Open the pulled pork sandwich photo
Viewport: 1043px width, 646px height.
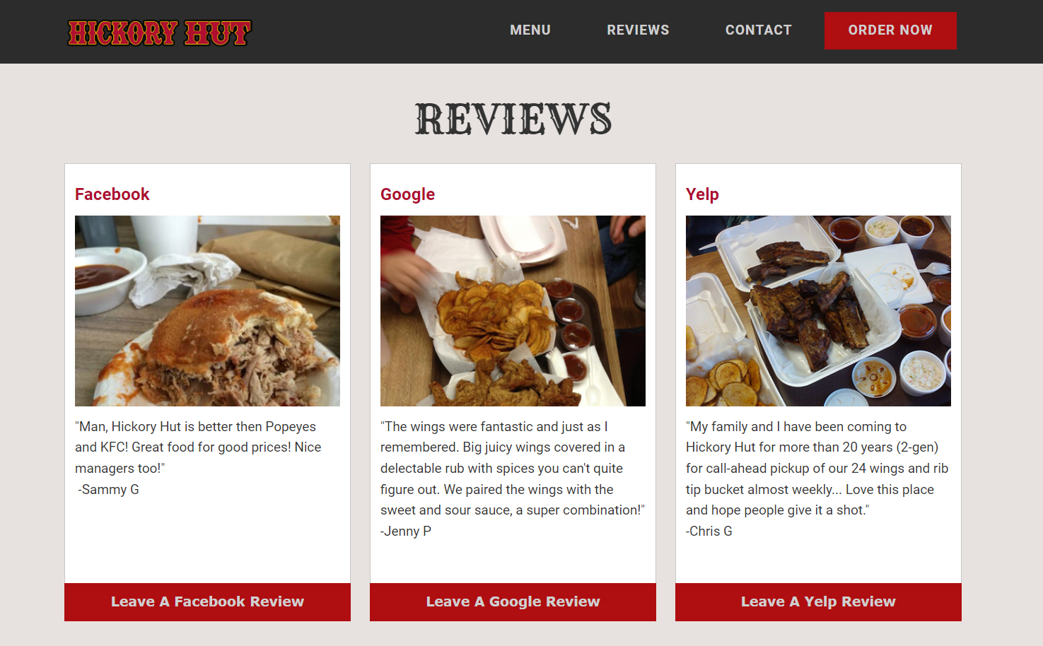(x=207, y=311)
